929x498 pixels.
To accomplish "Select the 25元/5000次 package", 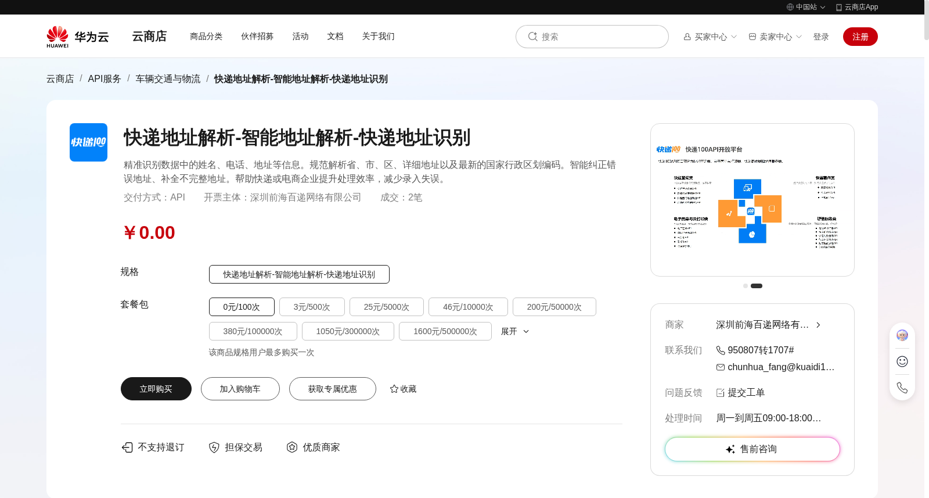I will click(387, 307).
